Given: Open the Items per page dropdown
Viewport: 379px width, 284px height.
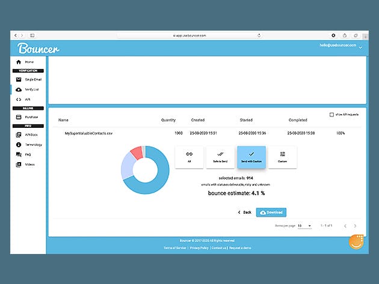Looking at the screenshot, I should (304, 226).
